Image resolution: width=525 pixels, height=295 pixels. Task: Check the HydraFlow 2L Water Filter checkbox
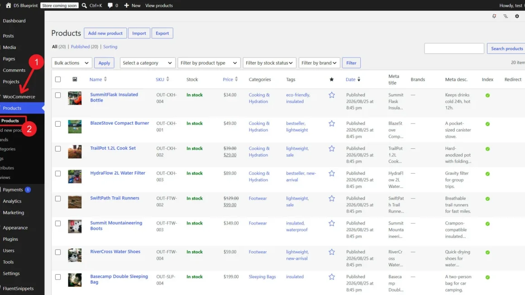click(58, 173)
